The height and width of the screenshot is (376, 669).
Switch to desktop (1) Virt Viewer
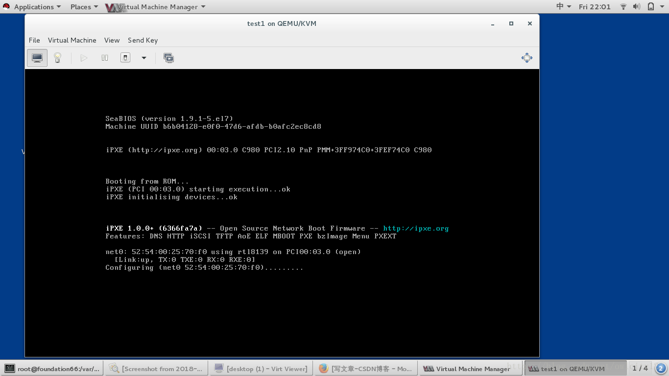pos(261,369)
